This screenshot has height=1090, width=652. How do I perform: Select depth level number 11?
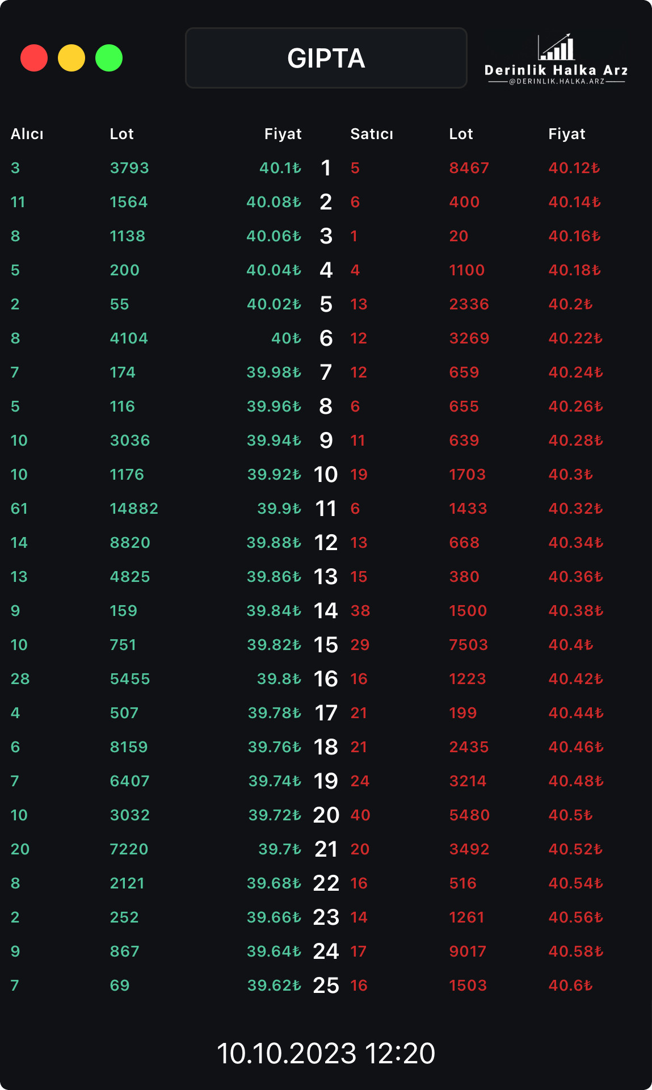click(326, 509)
